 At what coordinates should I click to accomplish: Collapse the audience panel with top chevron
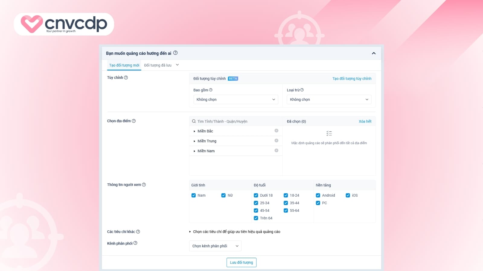tap(374, 53)
